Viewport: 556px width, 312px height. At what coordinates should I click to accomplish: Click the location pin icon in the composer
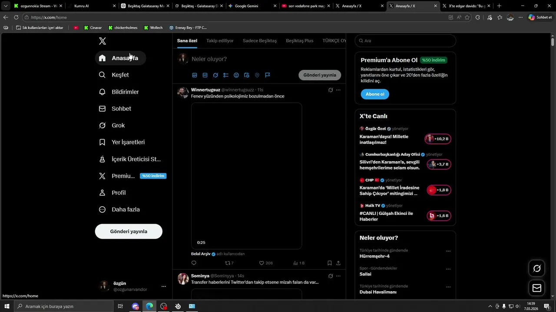click(x=257, y=75)
